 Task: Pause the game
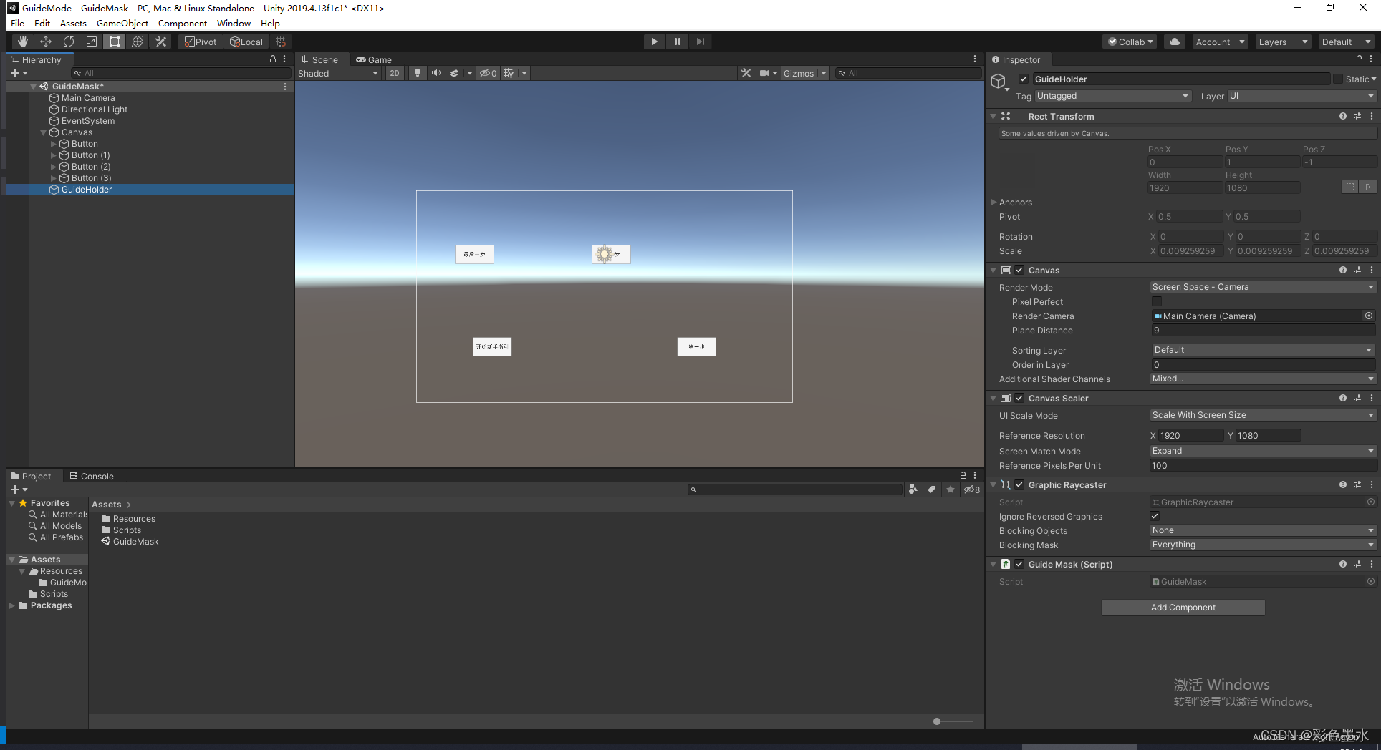(678, 42)
